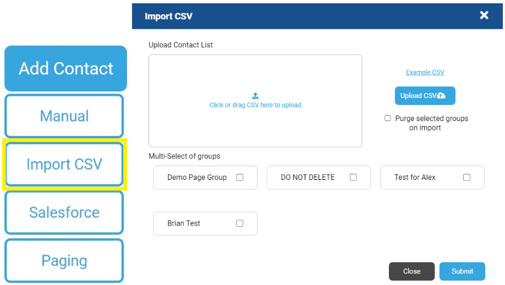Image resolution: width=505 pixels, height=285 pixels.
Task: Open the Manual contact option
Action: pos(64,116)
